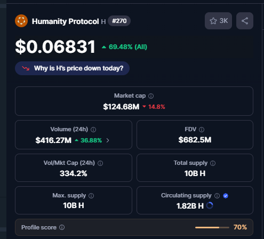Click the Total supply info icon
Screen dimensions: 264x239
pos(213,163)
